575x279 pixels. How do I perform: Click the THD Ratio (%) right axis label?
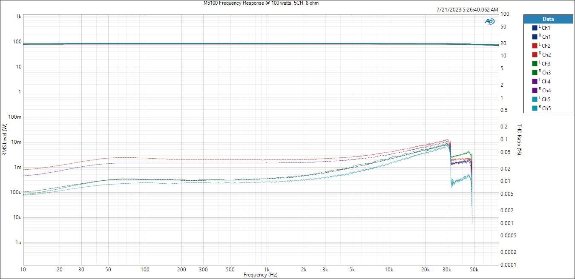[520, 139]
